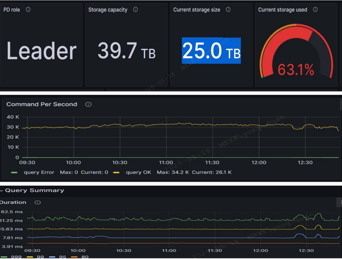Image resolution: width=342 pixels, height=259 pixels.
Task: Open the PD role panel menu
Action: (x=12, y=10)
